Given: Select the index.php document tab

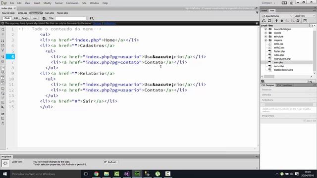Looking at the screenshot, I should coord(6,8).
